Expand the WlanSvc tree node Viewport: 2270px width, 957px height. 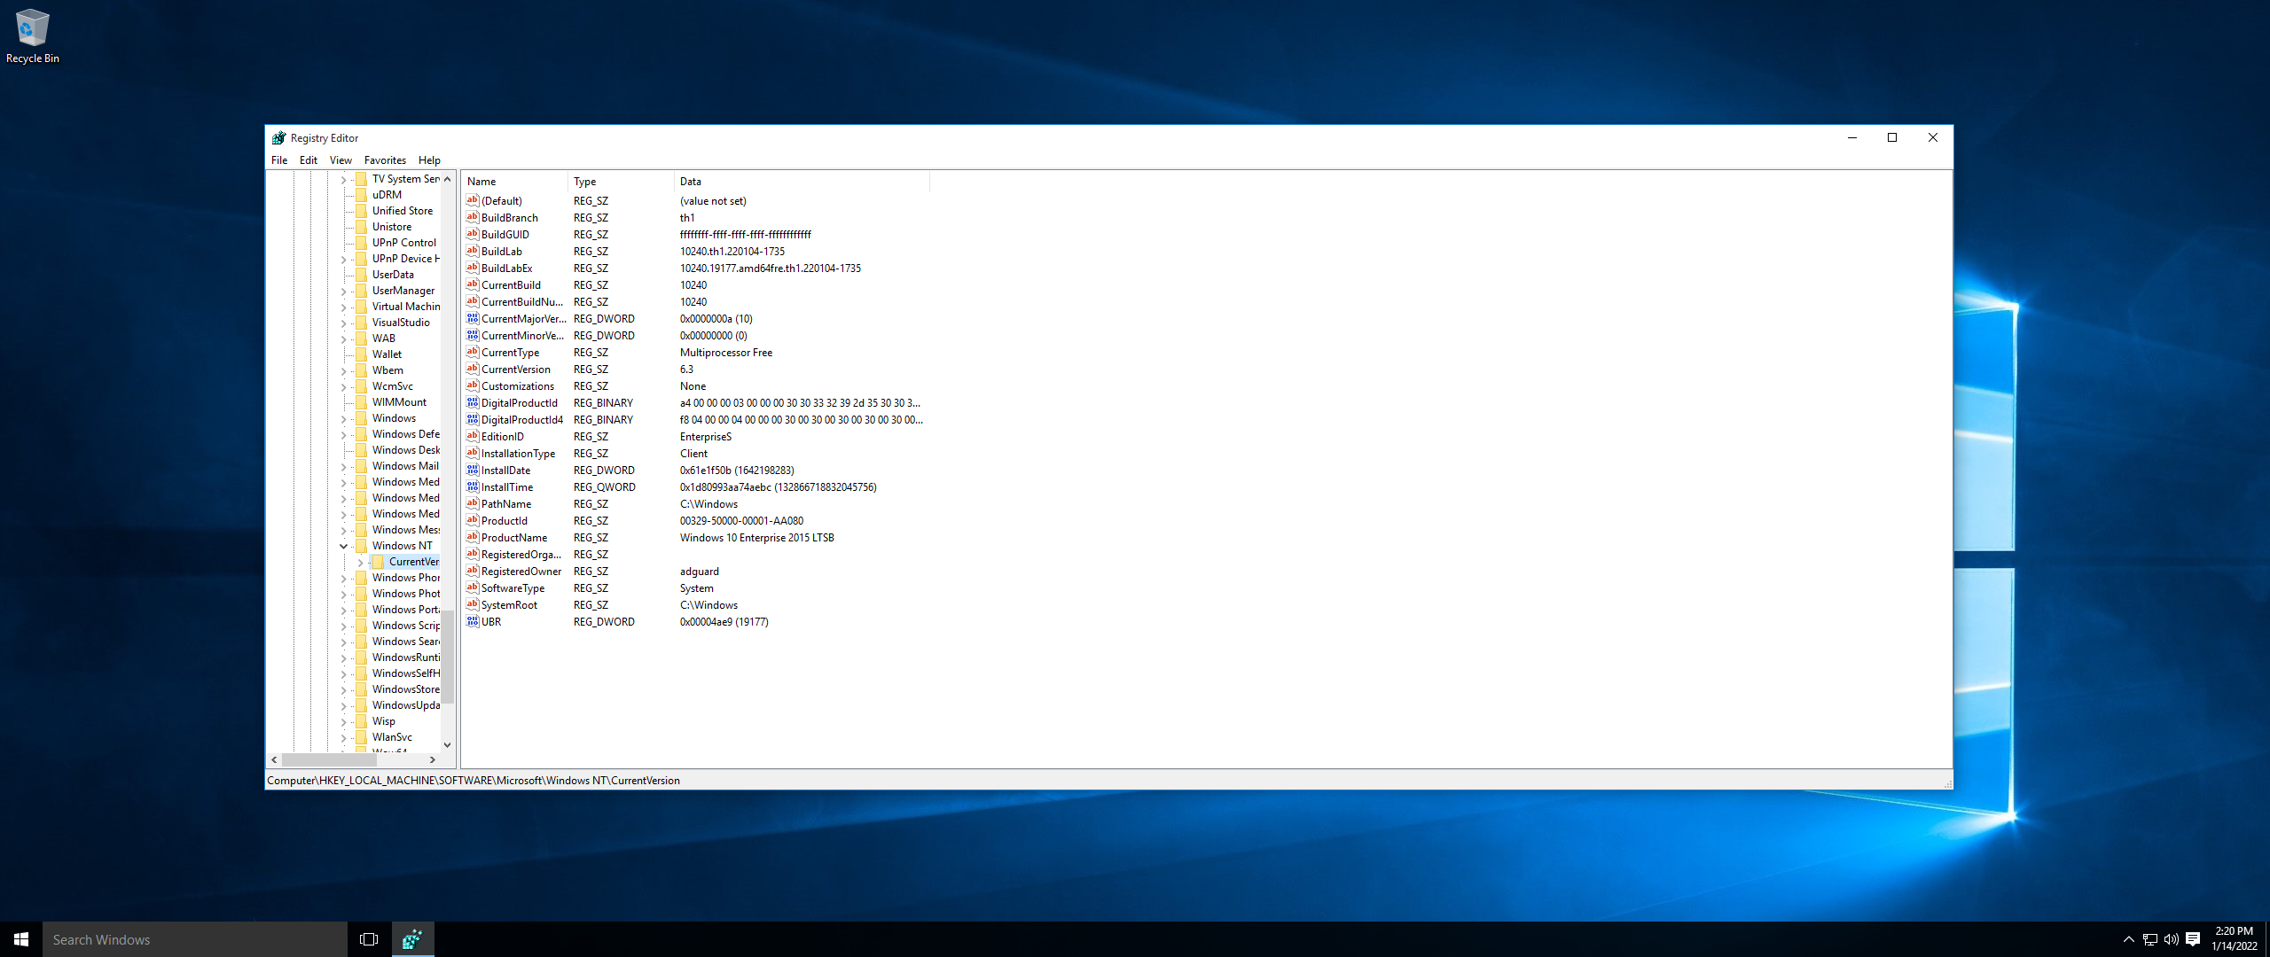pos(344,737)
